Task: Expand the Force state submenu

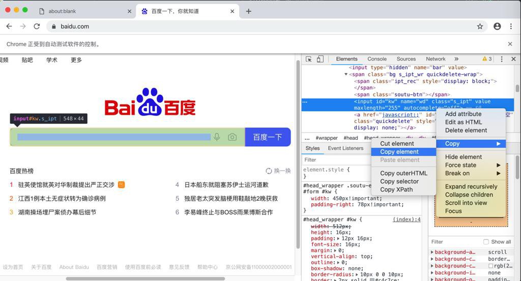Action: 471,165
